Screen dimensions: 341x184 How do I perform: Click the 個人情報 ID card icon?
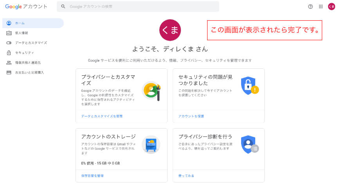tap(9, 33)
